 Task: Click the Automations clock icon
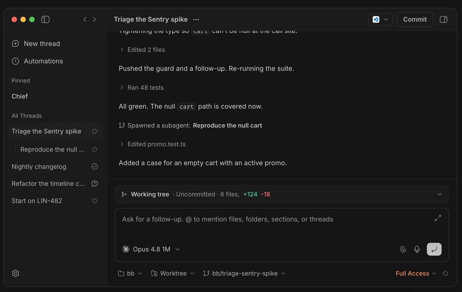tap(15, 61)
